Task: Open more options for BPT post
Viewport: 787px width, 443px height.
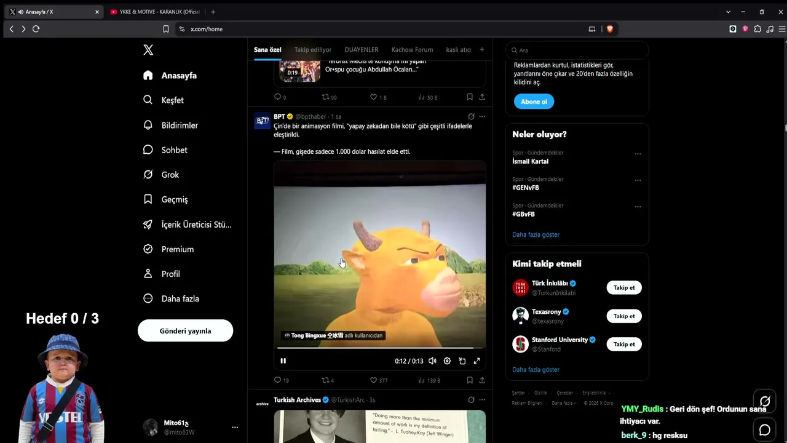Action: (482, 116)
